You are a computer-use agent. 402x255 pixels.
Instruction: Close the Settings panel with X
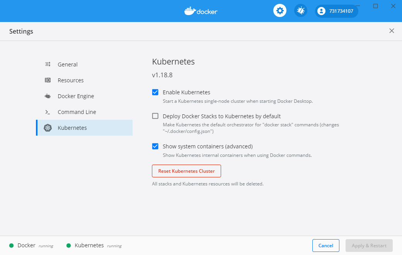click(392, 31)
